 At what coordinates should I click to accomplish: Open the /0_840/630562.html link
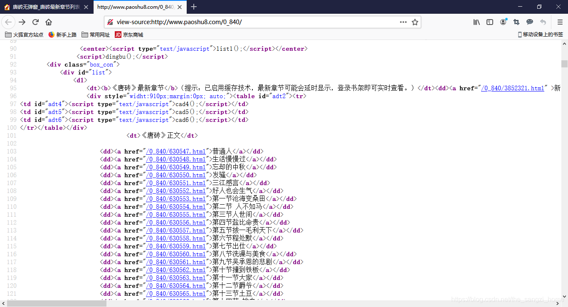point(175,270)
